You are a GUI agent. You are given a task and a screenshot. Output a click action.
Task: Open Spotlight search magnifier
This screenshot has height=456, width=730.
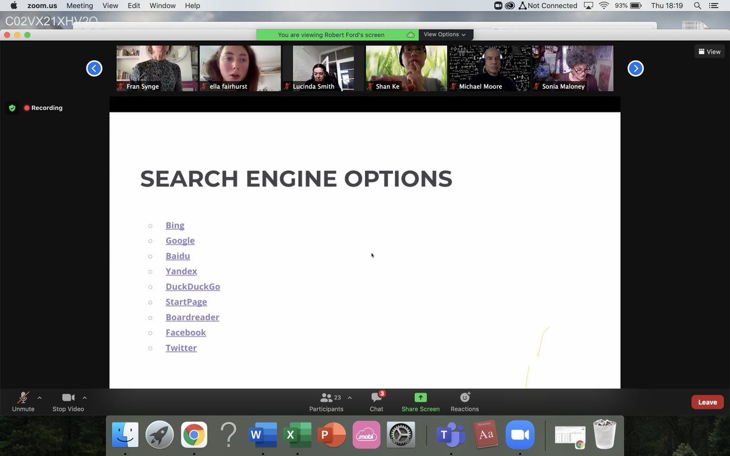pos(698,5)
